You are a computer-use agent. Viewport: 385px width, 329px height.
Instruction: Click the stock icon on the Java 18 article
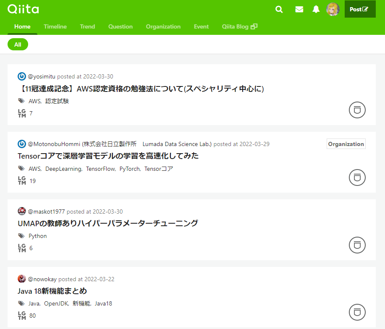[x=357, y=312]
